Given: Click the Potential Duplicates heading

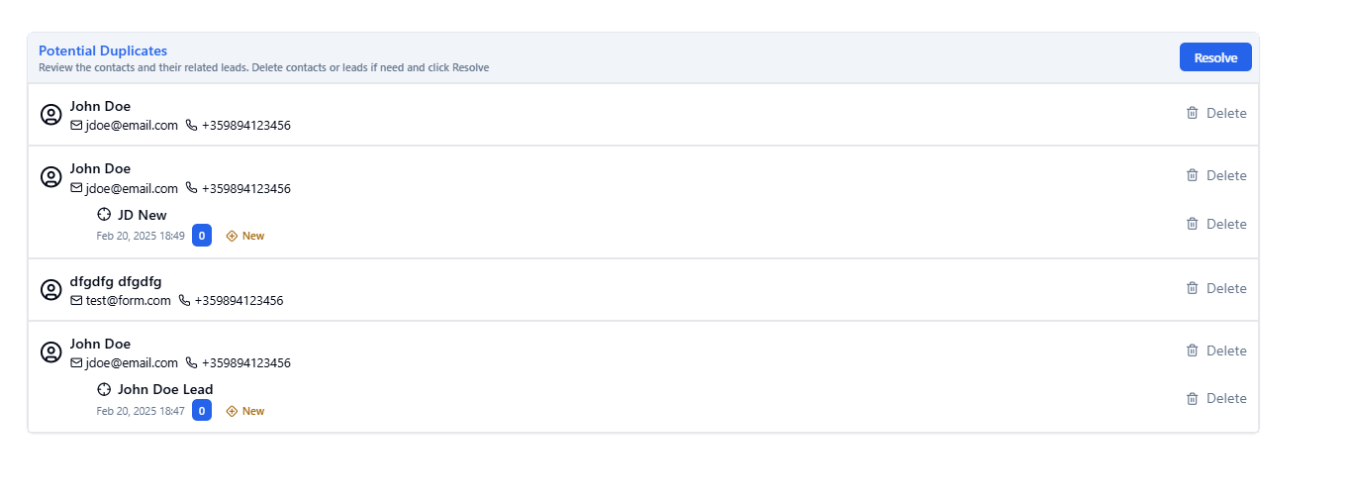Looking at the screenshot, I should tap(103, 50).
